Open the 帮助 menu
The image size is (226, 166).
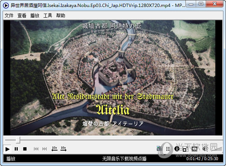coord(61,15)
